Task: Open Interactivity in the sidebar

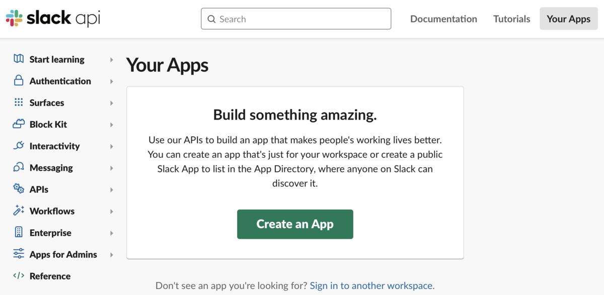Action: (54, 146)
